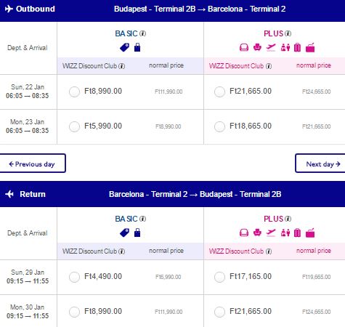
Task: Click the PLUS heading in the Return section
Action: [273, 219]
